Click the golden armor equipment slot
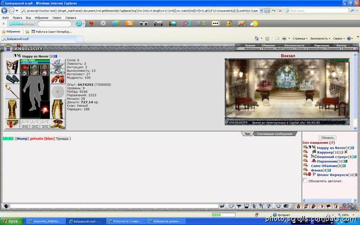 (x=12, y=109)
